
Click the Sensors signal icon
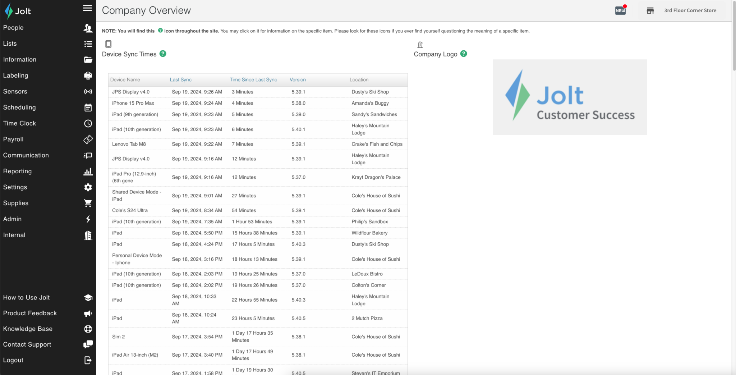tap(88, 92)
